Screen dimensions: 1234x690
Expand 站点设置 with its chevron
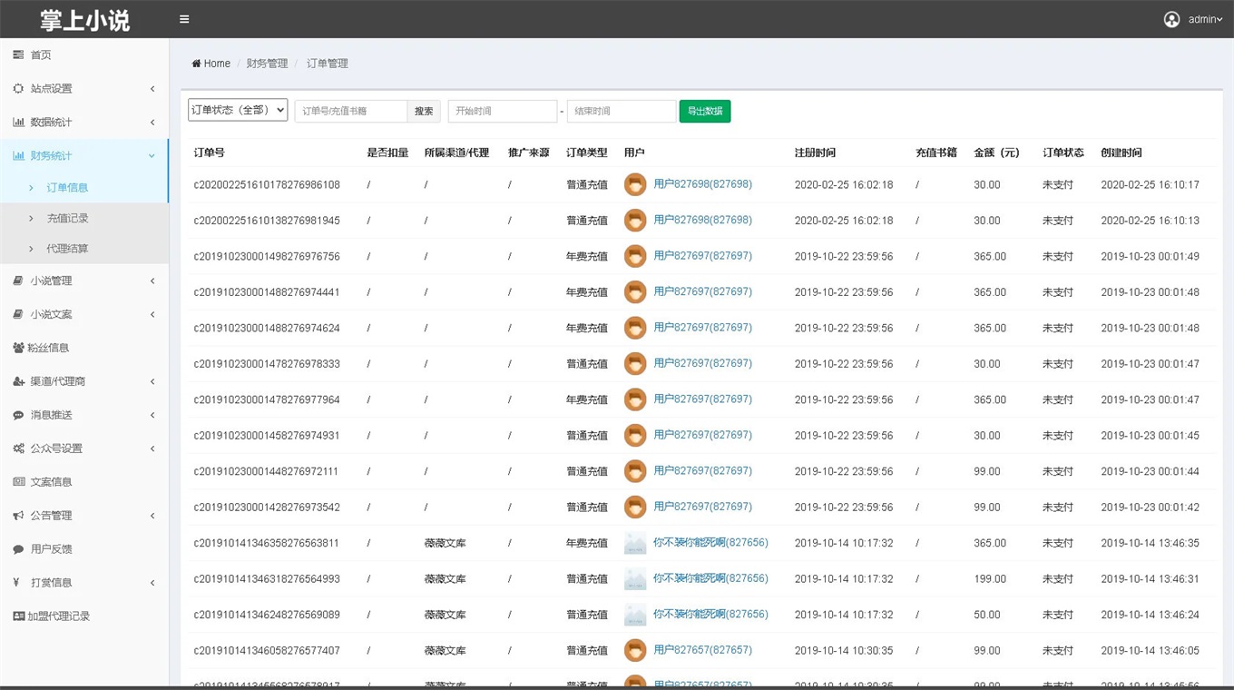point(152,88)
